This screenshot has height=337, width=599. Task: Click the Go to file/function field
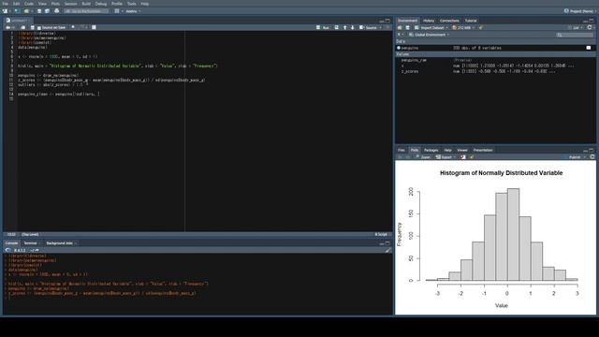[86, 11]
